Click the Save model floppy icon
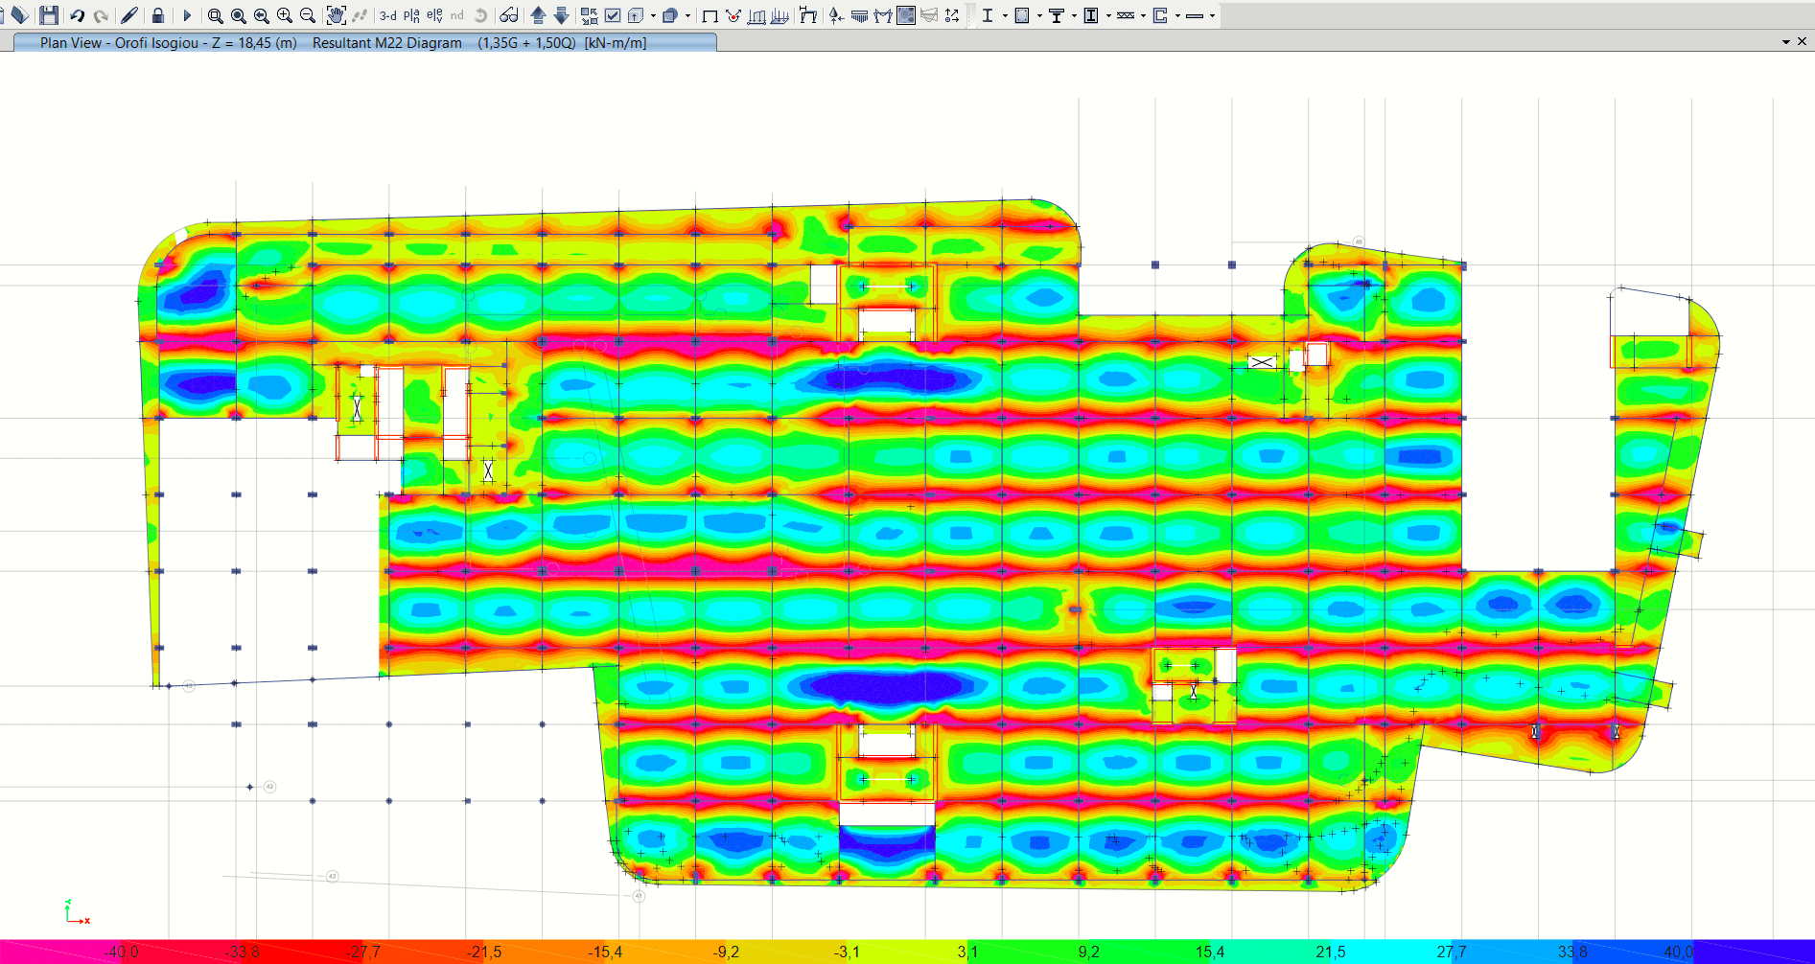Viewport: 1815px width, 964px height. tap(49, 15)
